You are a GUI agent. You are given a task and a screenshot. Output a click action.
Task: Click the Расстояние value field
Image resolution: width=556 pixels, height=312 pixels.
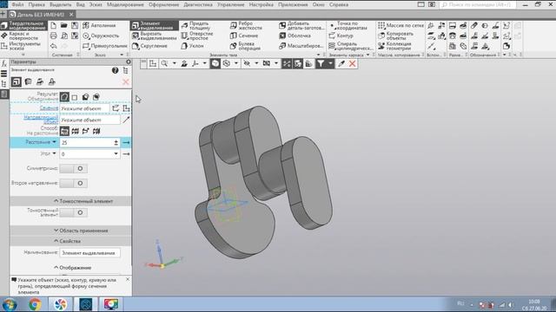[x=86, y=142]
